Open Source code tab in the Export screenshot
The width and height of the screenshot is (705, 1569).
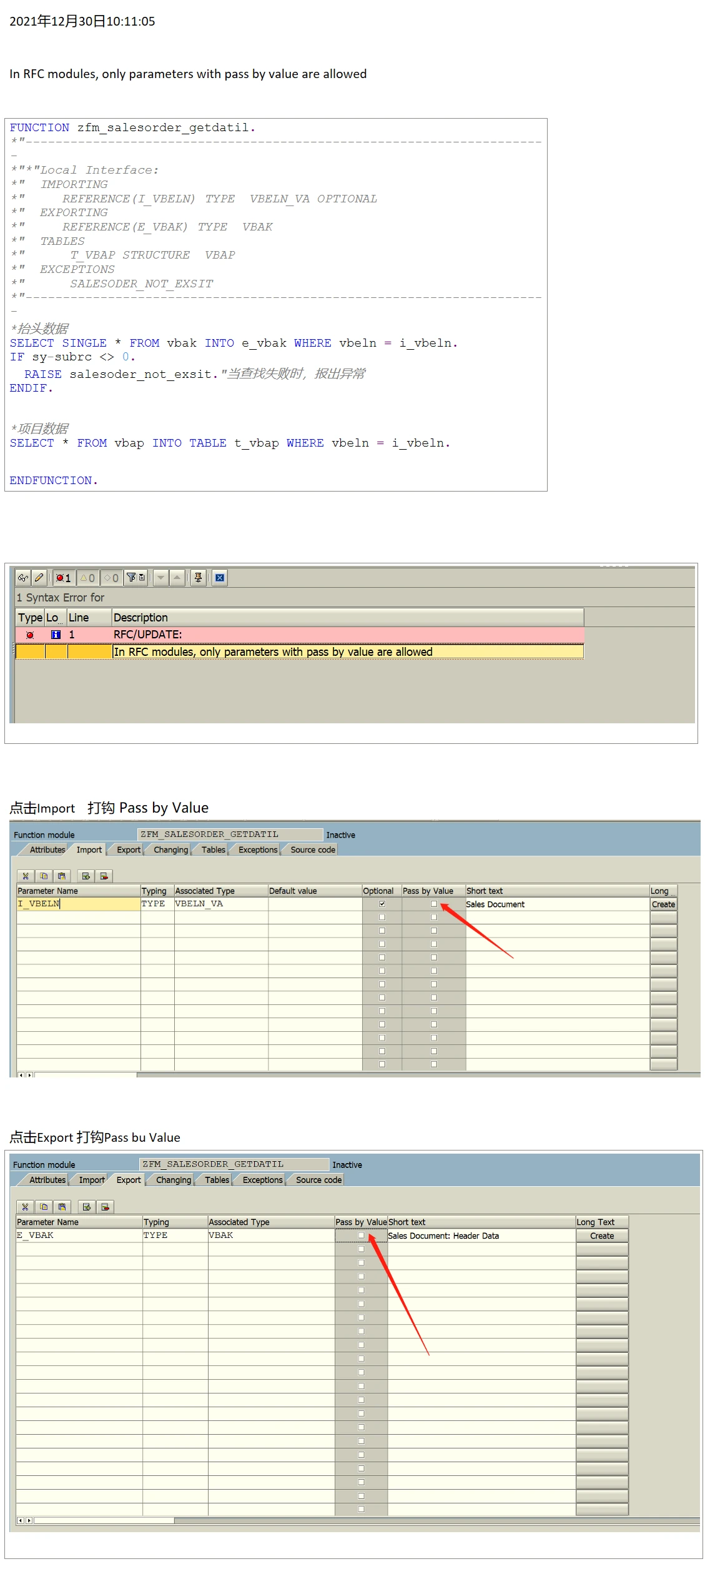pos(318,1180)
